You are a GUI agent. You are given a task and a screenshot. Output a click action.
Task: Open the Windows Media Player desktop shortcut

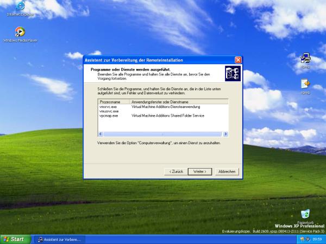[20, 35]
